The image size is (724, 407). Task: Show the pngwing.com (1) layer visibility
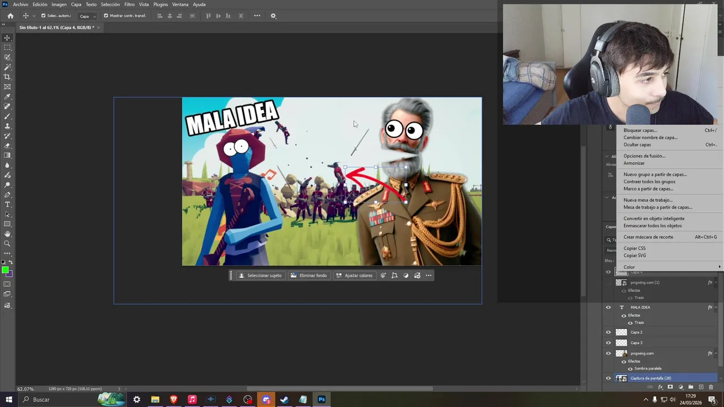(609, 283)
